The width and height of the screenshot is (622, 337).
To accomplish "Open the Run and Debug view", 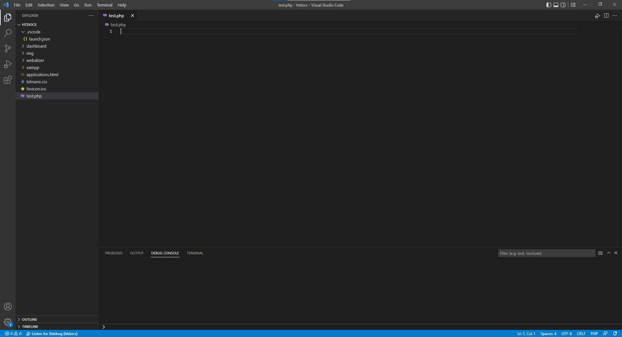I will pos(8,64).
